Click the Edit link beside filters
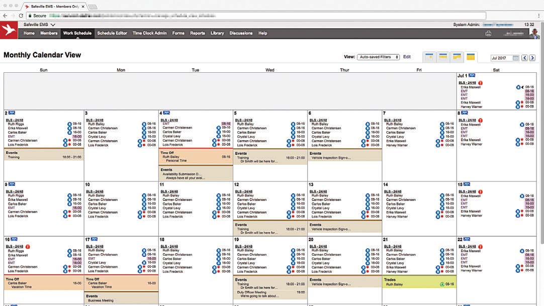The width and height of the screenshot is (544, 306). 407,57
